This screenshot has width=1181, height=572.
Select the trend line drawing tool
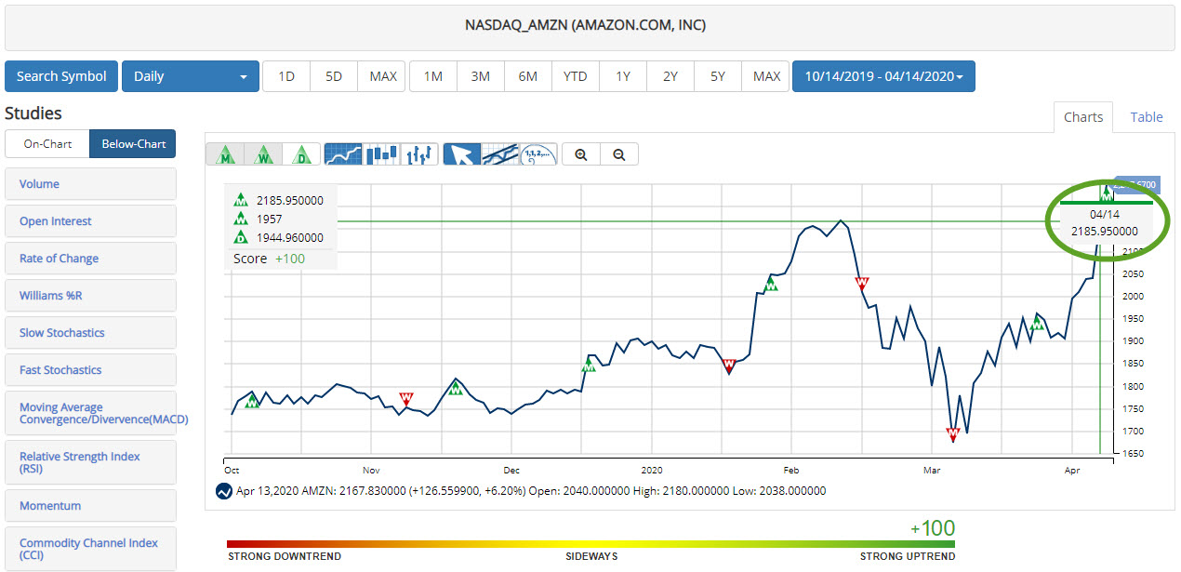[499, 154]
